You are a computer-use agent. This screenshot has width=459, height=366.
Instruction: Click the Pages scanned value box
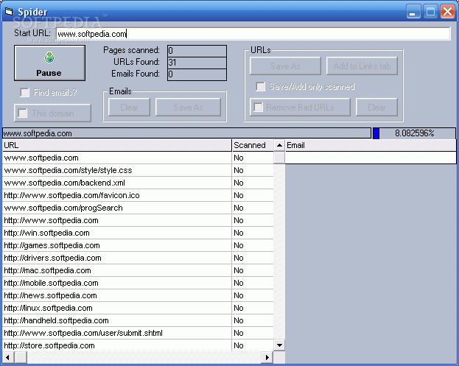pyautogui.click(x=197, y=51)
